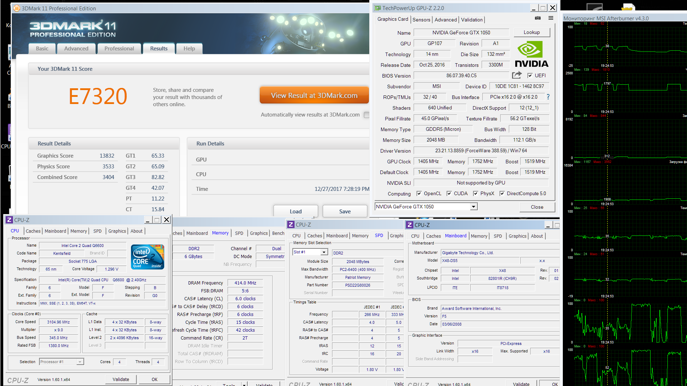The image size is (687, 386).
Task: Open the Graphics tab in the CPU-Z Mainboard window
Action: [x=517, y=236]
